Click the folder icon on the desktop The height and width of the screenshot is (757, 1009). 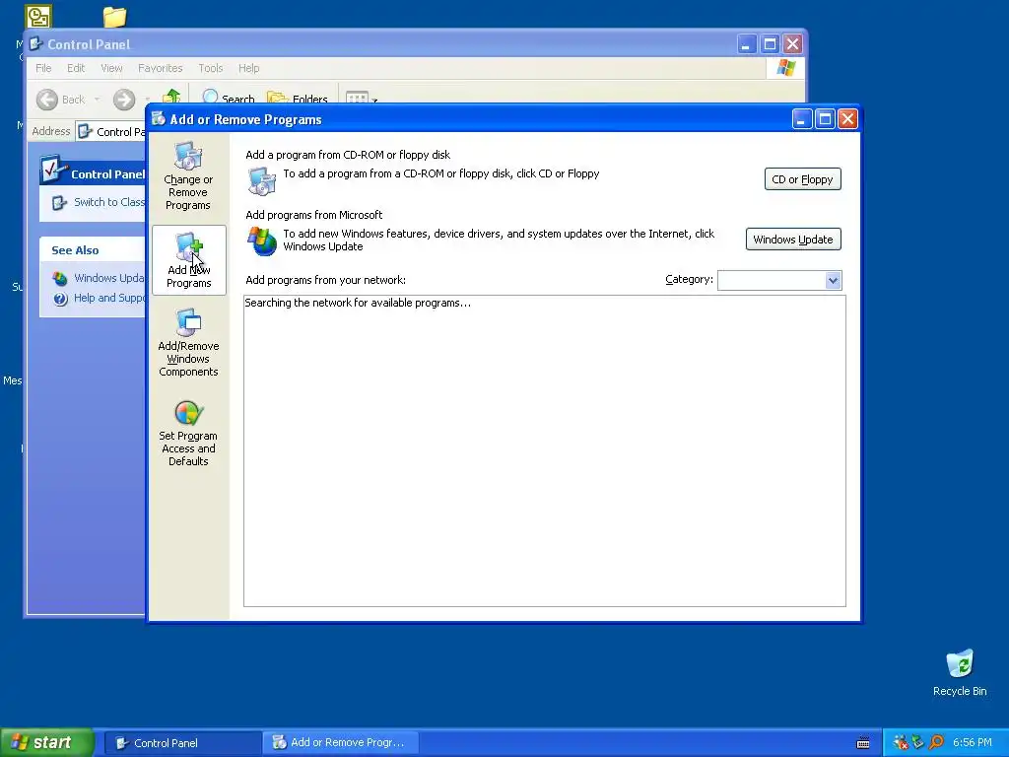pyautogui.click(x=114, y=16)
